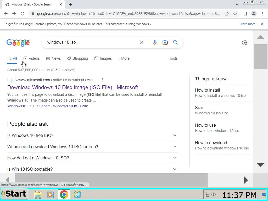Click the Google holiday logo
Viewport: 268px width, 201px height.
(x=18, y=43)
